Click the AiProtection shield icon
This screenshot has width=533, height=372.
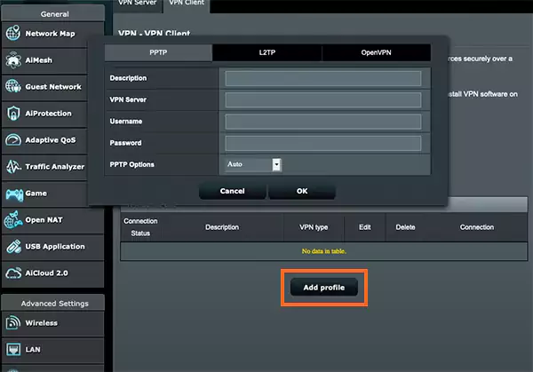pyautogui.click(x=13, y=113)
